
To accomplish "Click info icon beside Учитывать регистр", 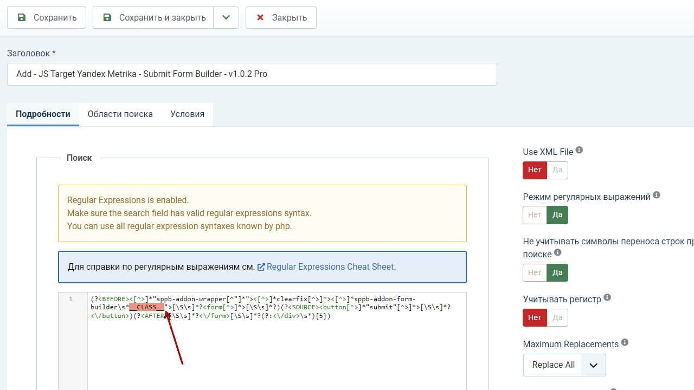I will [x=607, y=297].
